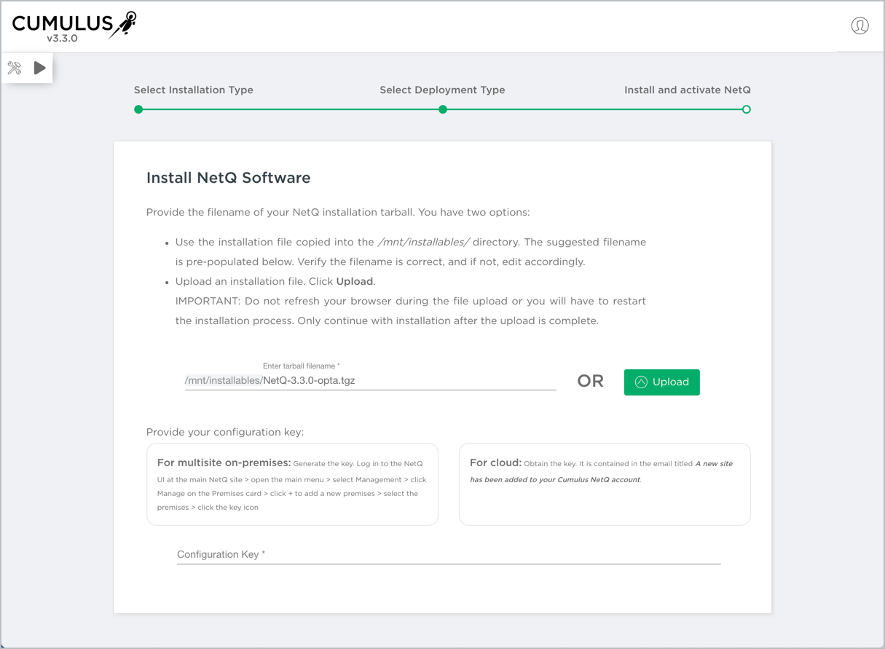Image resolution: width=885 pixels, height=649 pixels.
Task: Select the Select Deployment Type step dot
Action: pyautogui.click(x=442, y=109)
